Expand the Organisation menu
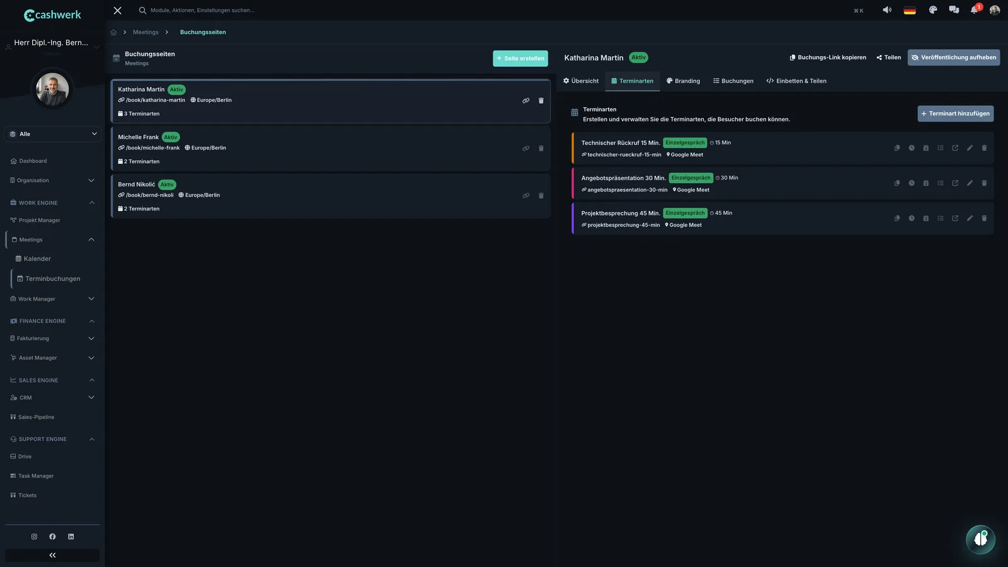This screenshot has height=567, width=1008. 53,181
